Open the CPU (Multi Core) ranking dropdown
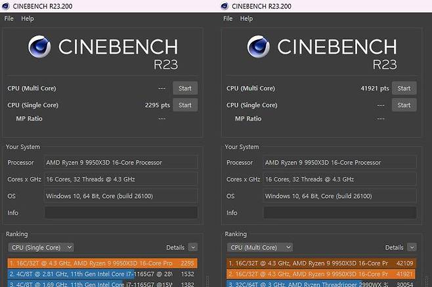The height and width of the screenshot is (287, 432). 260,248
